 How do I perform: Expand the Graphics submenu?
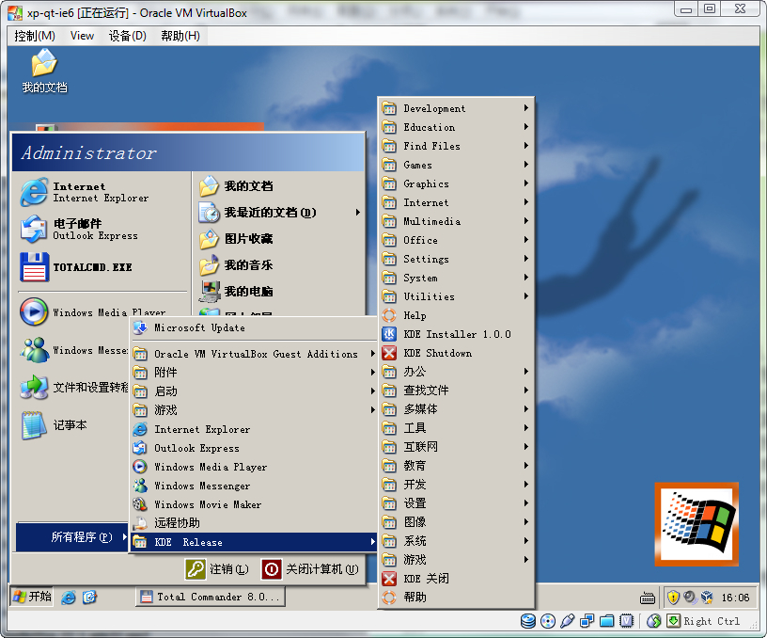(456, 183)
